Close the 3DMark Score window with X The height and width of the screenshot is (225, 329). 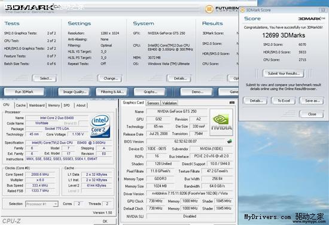(x=322, y=10)
